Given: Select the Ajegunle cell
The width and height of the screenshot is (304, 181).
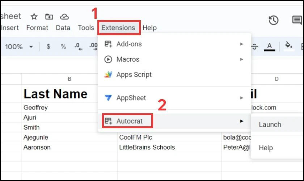Looking at the screenshot, I should [69, 137].
